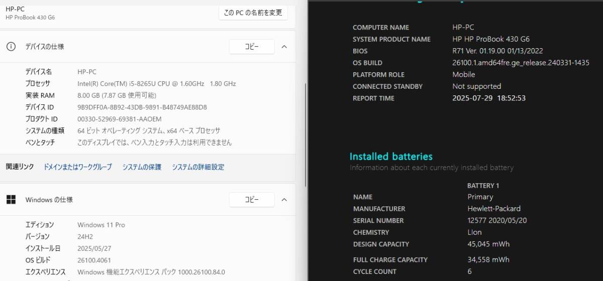Click SYSTEM PRODUCT NAME value in battery report
This screenshot has width=603, height=281.
(490, 39)
